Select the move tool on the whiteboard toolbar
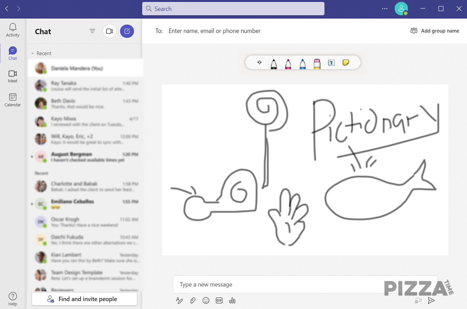This screenshot has height=309, width=467. 259,62
